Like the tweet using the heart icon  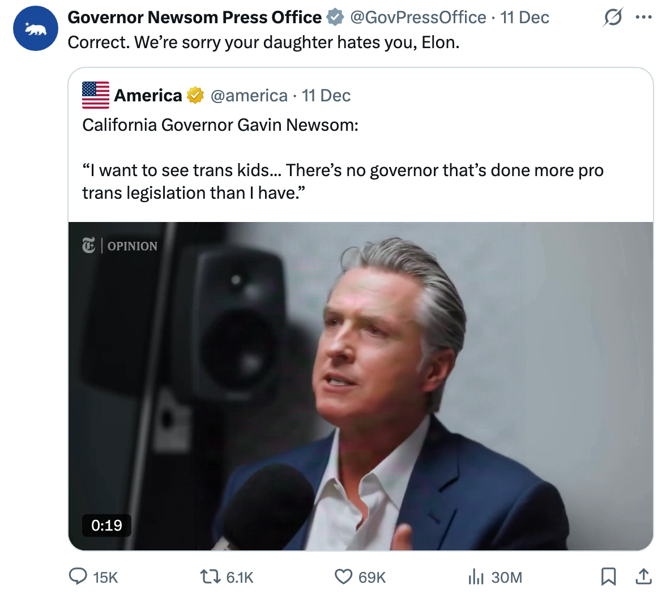tap(343, 577)
